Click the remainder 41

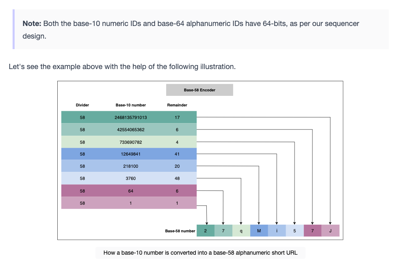177,154
